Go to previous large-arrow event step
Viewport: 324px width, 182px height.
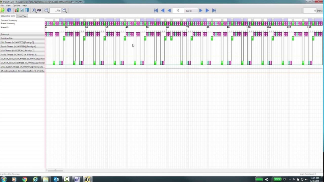(163, 10)
